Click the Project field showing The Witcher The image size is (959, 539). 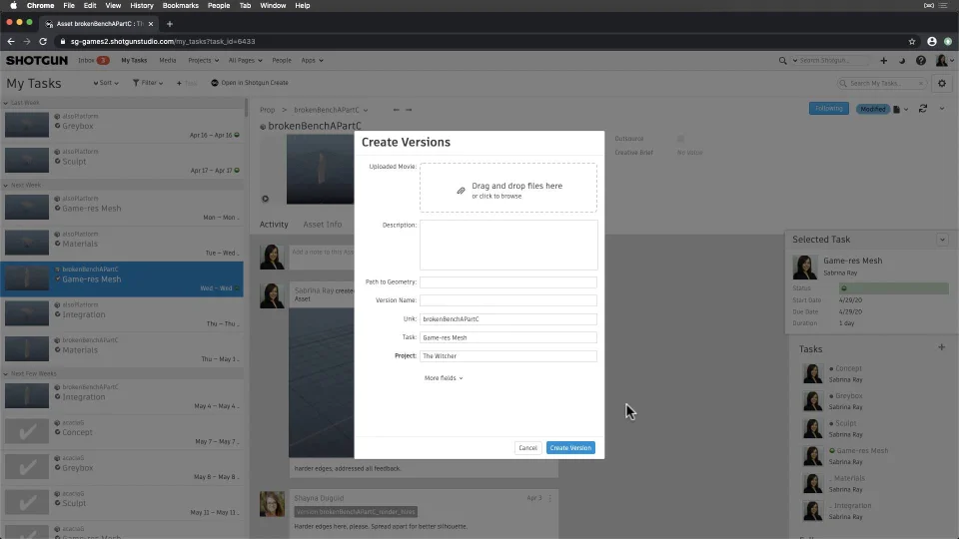click(x=508, y=356)
